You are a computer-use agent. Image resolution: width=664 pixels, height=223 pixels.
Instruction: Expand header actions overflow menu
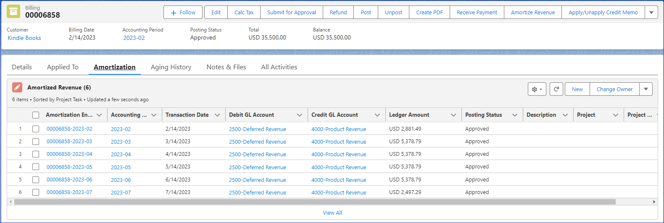(x=651, y=13)
